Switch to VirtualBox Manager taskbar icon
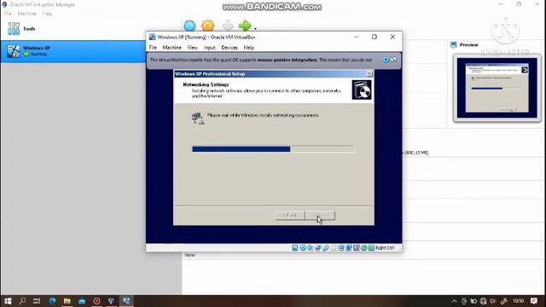The image size is (546, 307). 111,301
